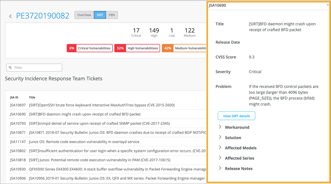The height and width of the screenshot is (184, 331).
Task: Open the PBN tab
Action: pos(112,15)
